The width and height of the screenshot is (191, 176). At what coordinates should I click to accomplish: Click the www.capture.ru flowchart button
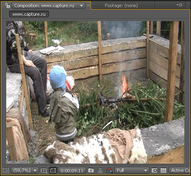(x=29, y=14)
